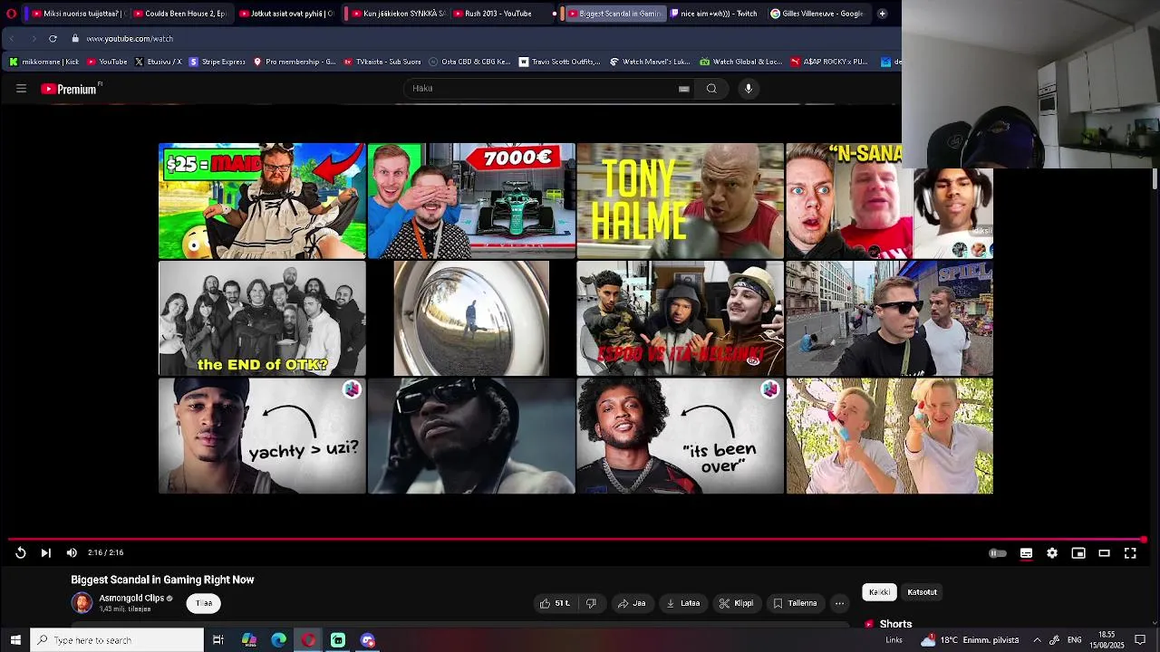Open Stripe Express bookmark
Viewport: 1160px width, 652px height.
217,62
